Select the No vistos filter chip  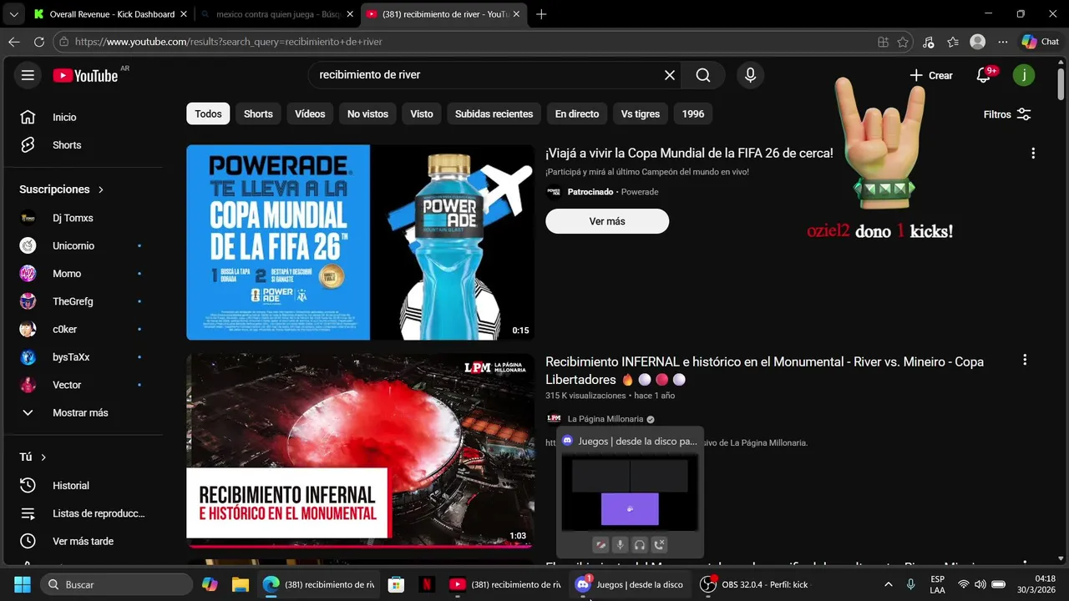click(x=367, y=114)
